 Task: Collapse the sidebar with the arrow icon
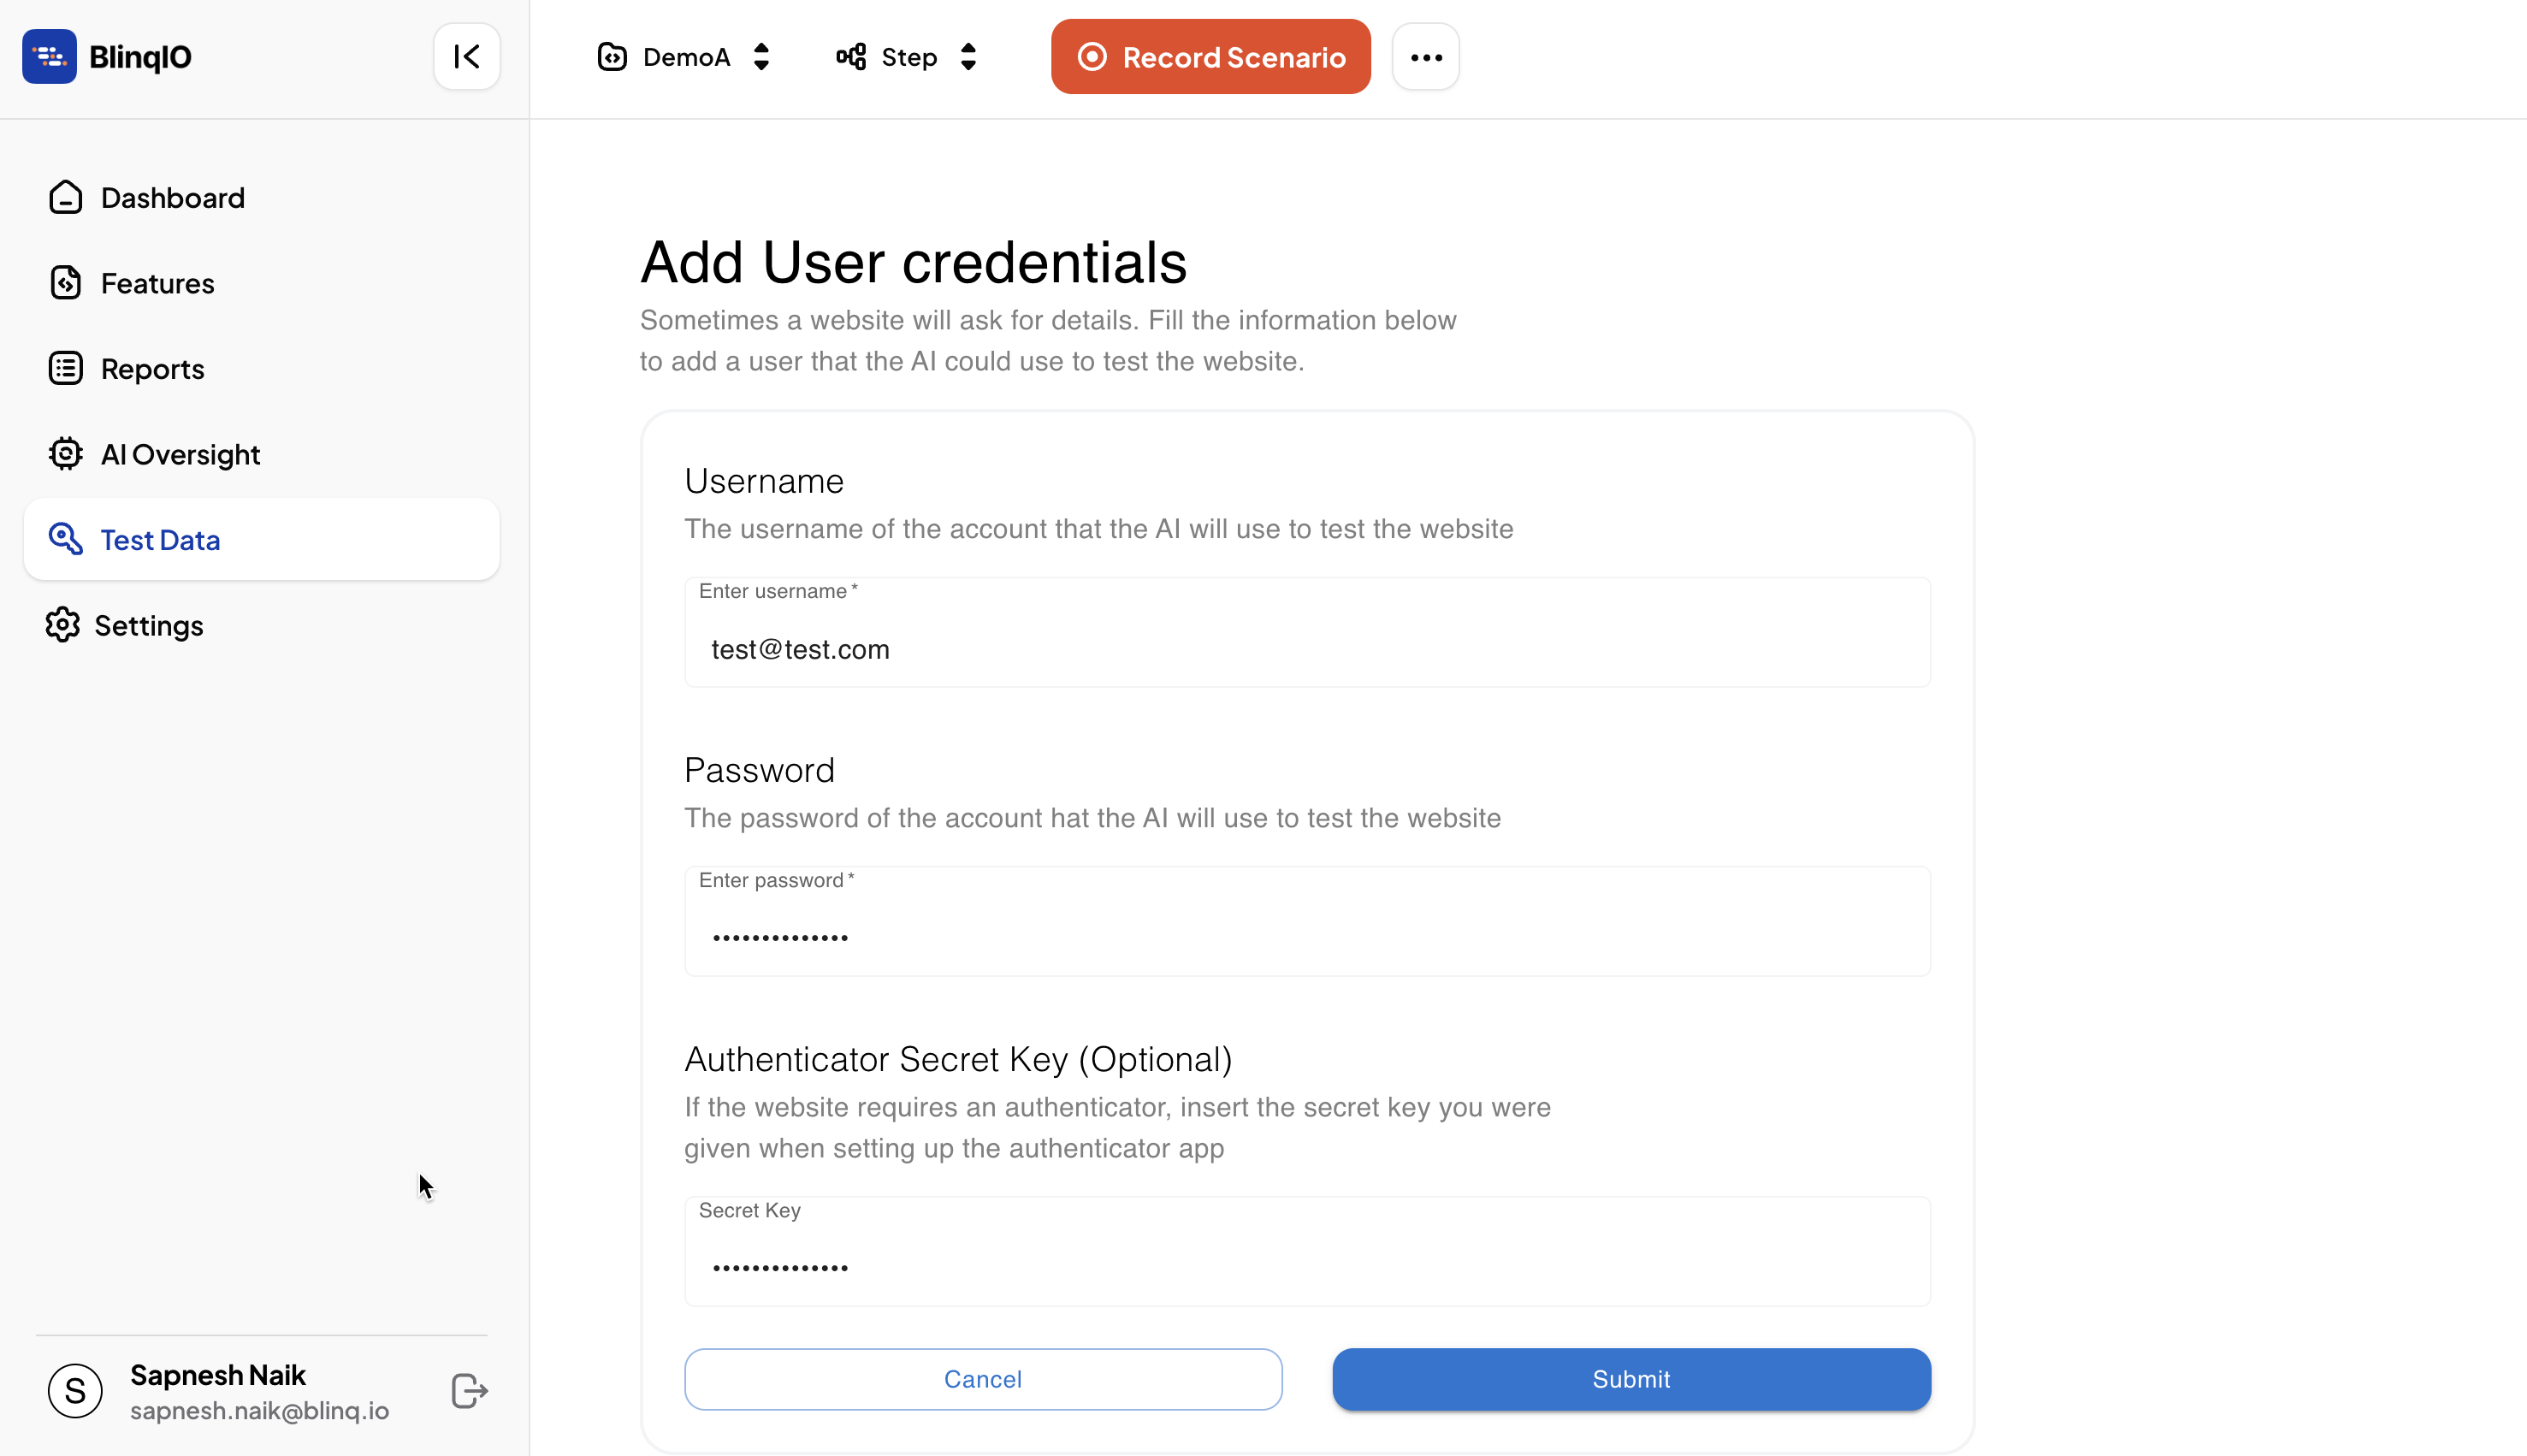click(467, 57)
